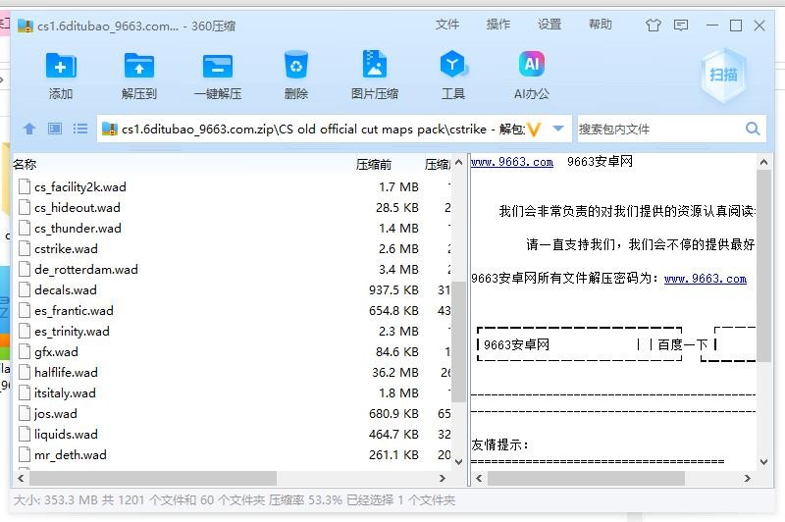Viewport: 785px width, 522px height.
Task: Open the 帮助 (Help) menu
Action: point(601,24)
